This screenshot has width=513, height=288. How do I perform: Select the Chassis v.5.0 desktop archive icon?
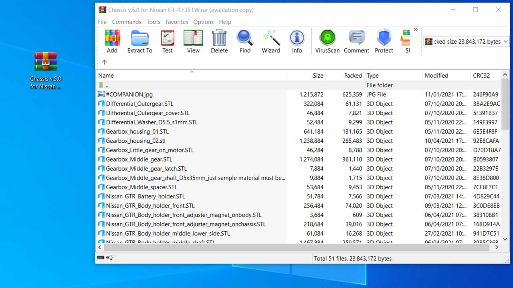(x=46, y=62)
